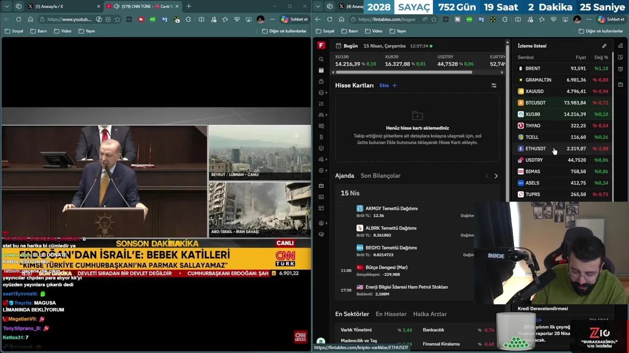Click the ticker bar horizontal scrollbar

point(404,73)
